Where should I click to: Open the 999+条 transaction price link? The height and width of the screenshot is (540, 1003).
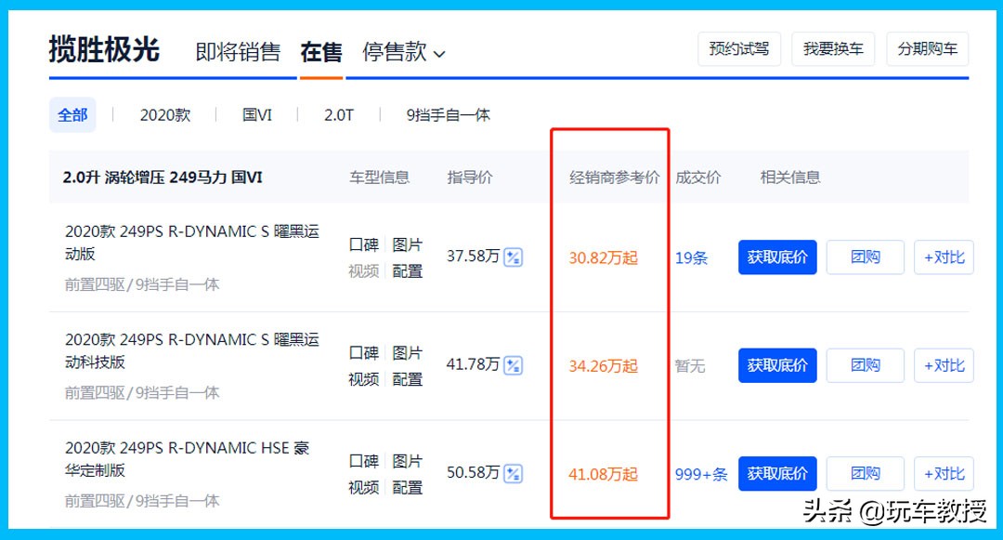(701, 474)
